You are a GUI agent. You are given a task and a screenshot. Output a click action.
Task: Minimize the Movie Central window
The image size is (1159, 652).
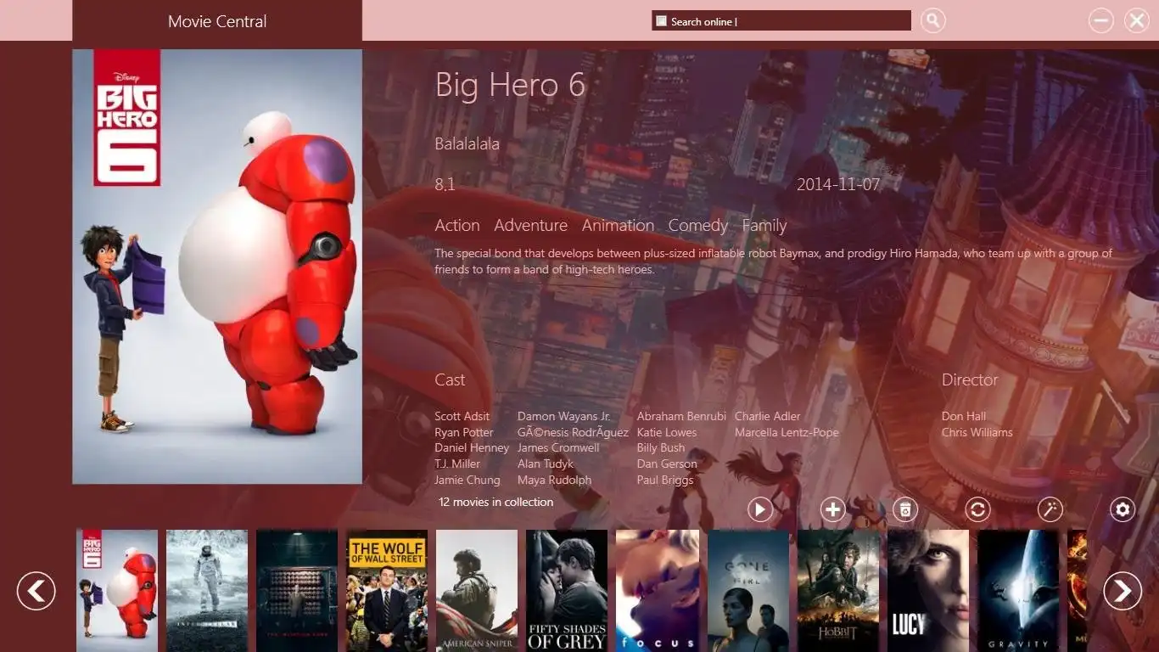pos(1101,20)
